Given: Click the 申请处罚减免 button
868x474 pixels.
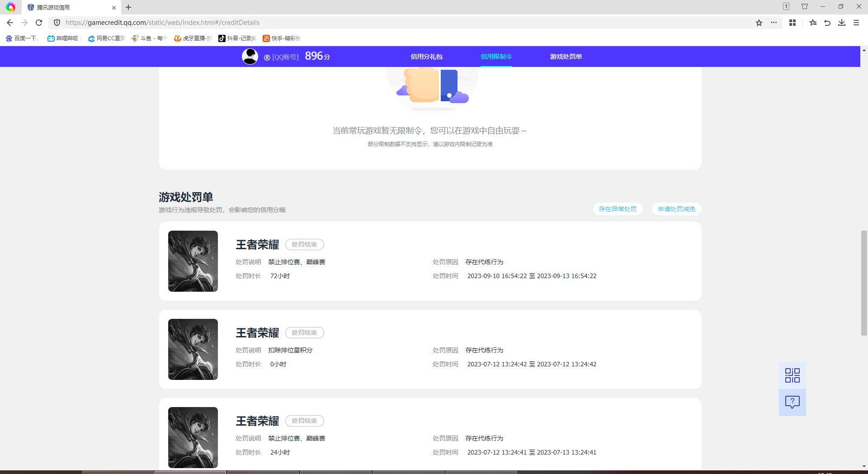Looking at the screenshot, I should [676, 209].
